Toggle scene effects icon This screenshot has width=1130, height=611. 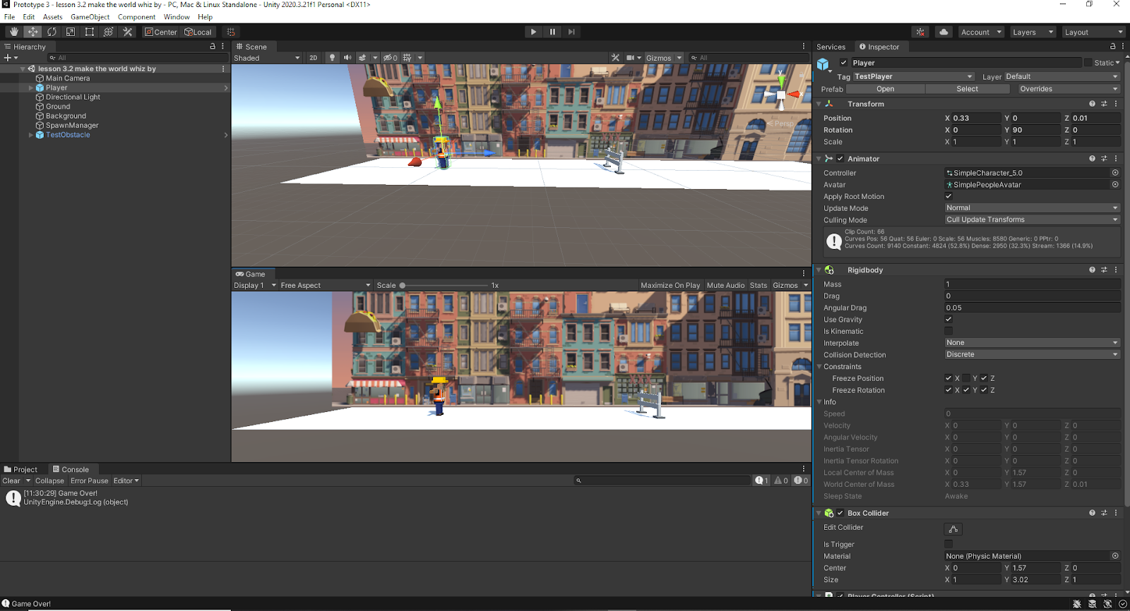tap(362, 58)
